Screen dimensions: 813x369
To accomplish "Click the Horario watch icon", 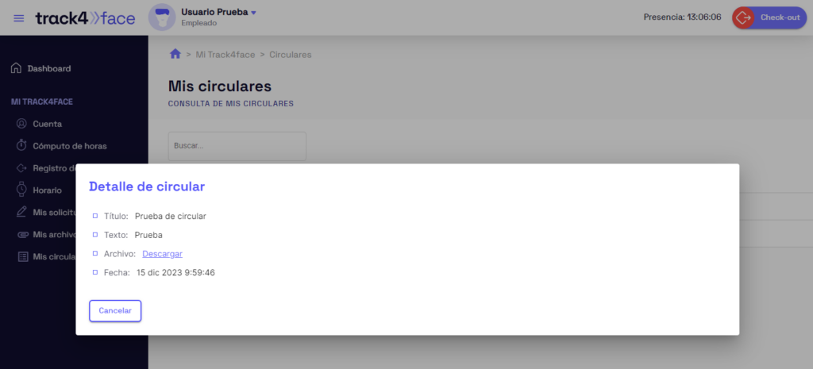I will pyautogui.click(x=21, y=190).
